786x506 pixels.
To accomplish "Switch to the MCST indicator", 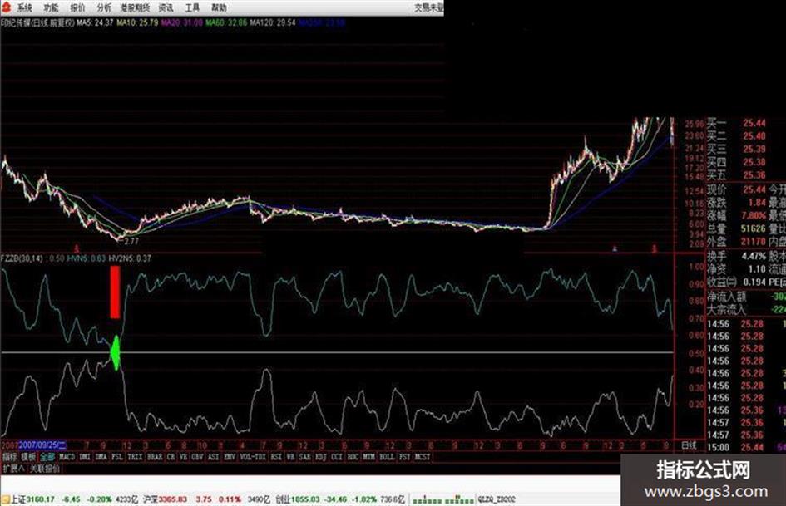I will (x=423, y=457).
